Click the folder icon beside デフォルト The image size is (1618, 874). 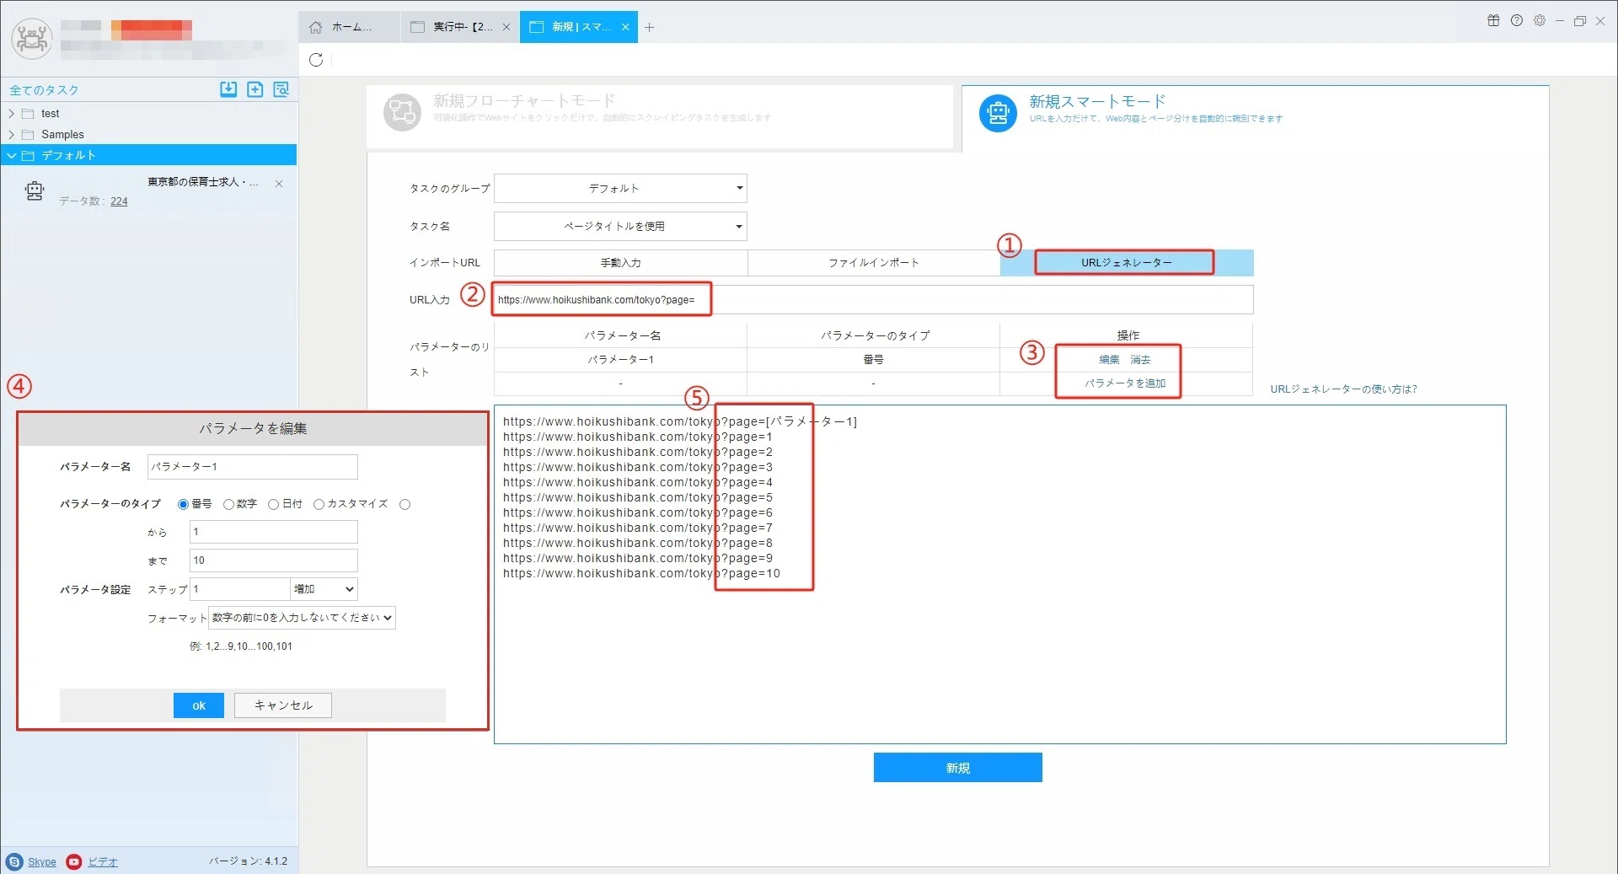click(28, 156)
